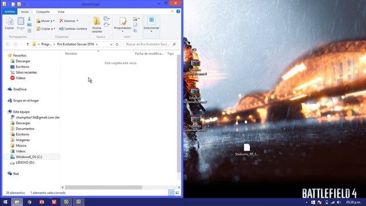Click the forward navigation arrow

click(15, 44)
